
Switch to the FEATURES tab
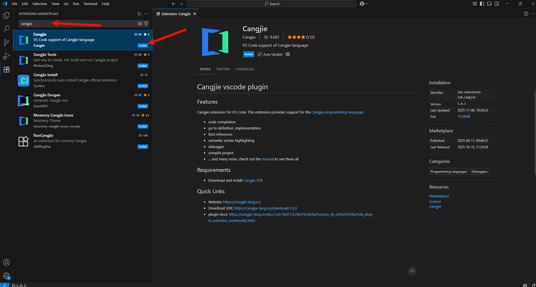[x=223, y=69]
